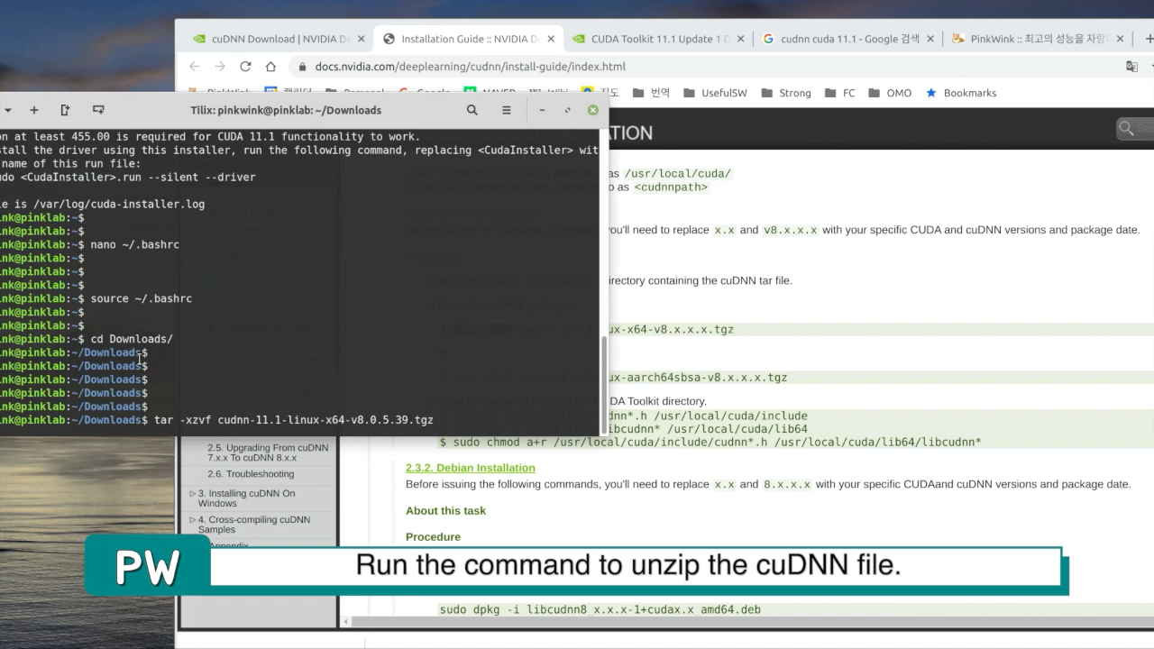
Task: Click /usr/local/cuda/ path text on page
Action: [x=678, y=174]
